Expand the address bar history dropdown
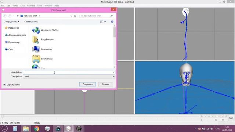This screenshot has height=132, width=235. click(x=71, y=16)
